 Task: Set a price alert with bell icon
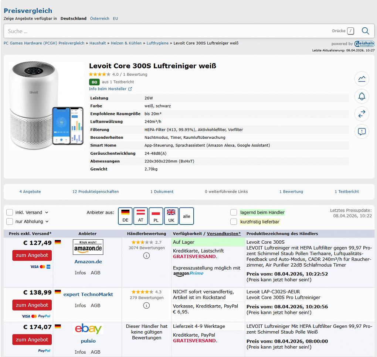[361, 96]
